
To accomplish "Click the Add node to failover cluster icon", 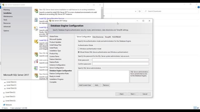I will click(36, 61).
